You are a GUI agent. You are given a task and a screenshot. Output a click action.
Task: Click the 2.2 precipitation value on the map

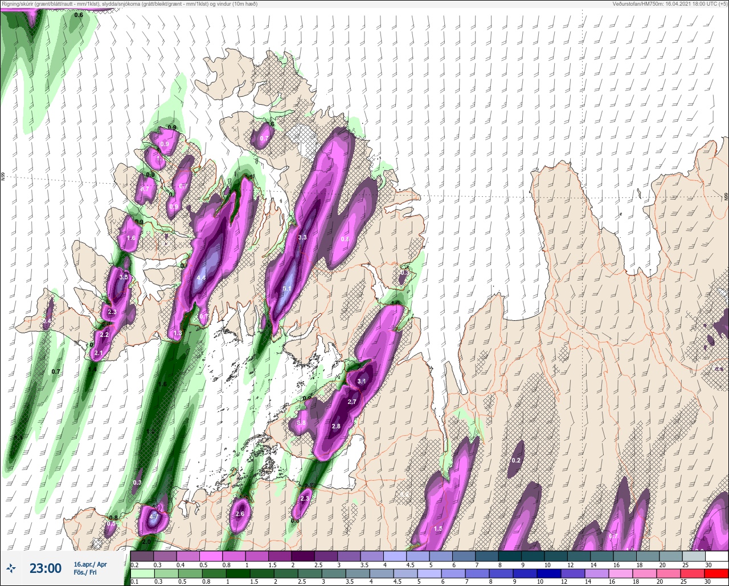tap(104, 335)
